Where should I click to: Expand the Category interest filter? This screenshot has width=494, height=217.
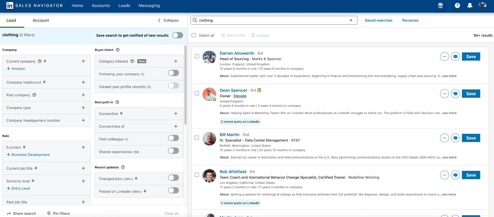(x=176, y=61)
